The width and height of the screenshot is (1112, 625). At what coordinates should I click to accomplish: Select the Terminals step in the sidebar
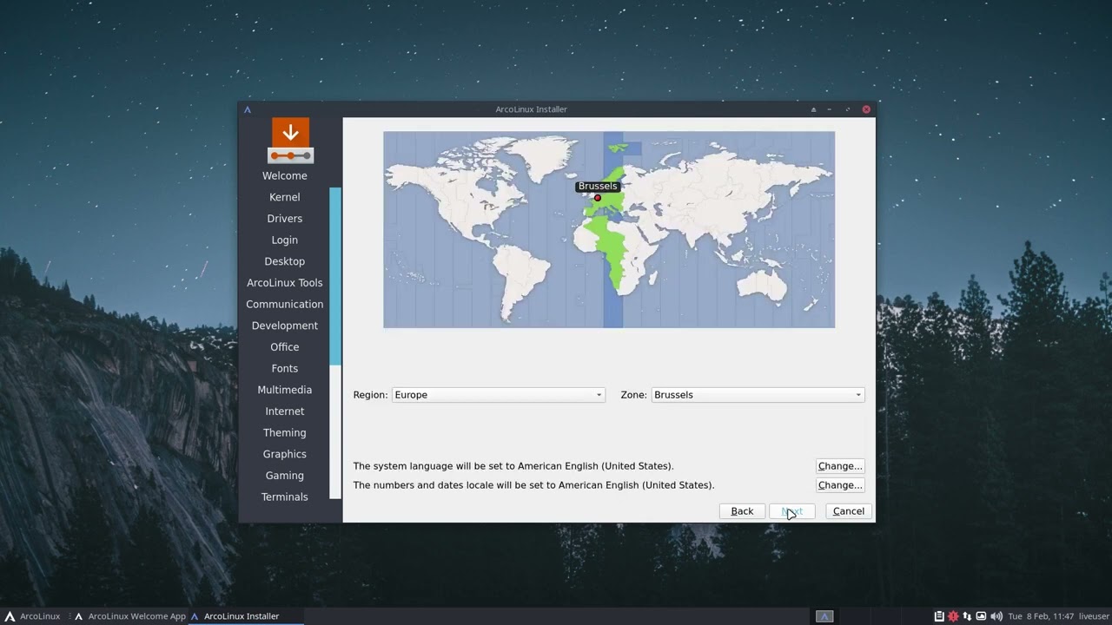coord(285,497)
